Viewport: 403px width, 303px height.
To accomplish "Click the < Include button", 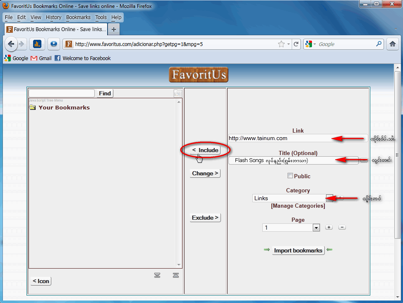I will [205, 150].
